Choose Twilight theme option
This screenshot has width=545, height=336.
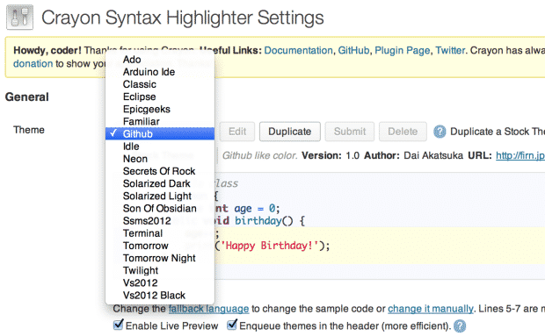(160, 270)
